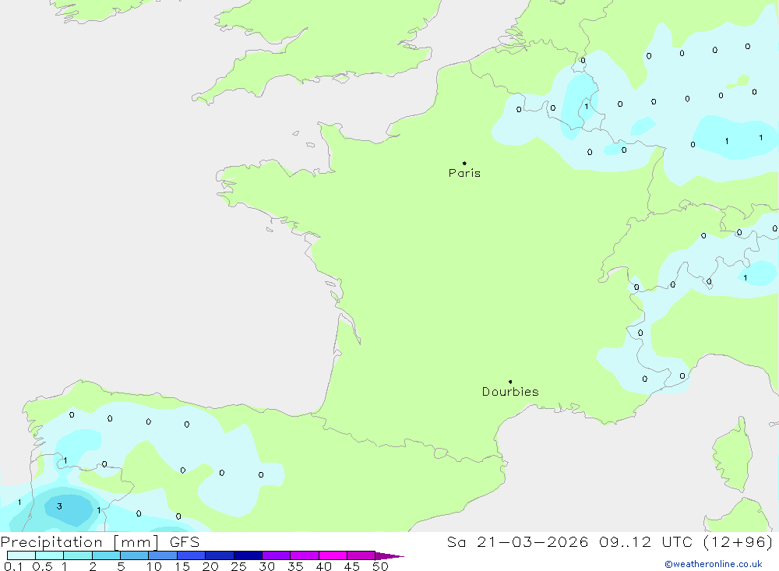Click the 10 mm legend tick label
Viewport: 779px width, 571px height.
click(154, 566)
